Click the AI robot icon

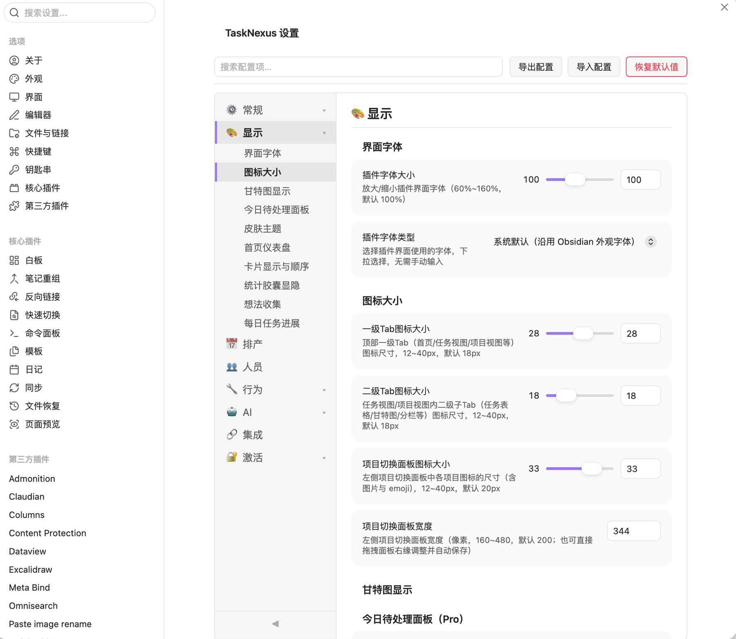[232, 412]
